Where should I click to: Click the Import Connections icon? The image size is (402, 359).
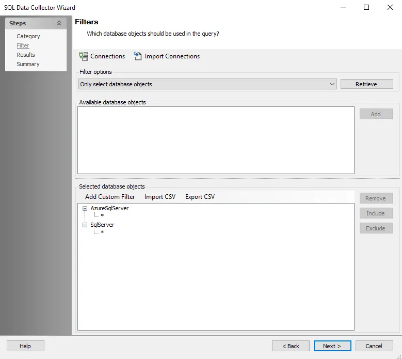138,56
